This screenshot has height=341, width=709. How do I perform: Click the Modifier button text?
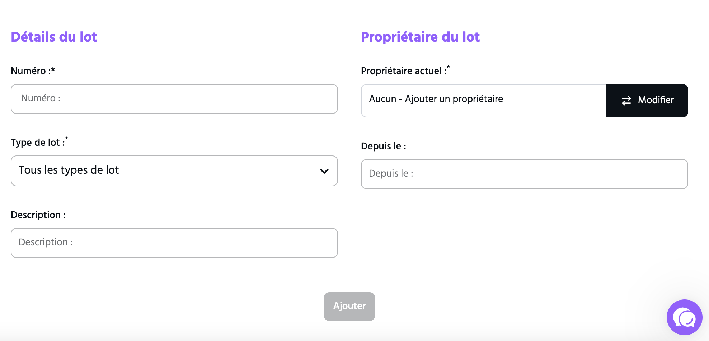(x=656, y=100)
